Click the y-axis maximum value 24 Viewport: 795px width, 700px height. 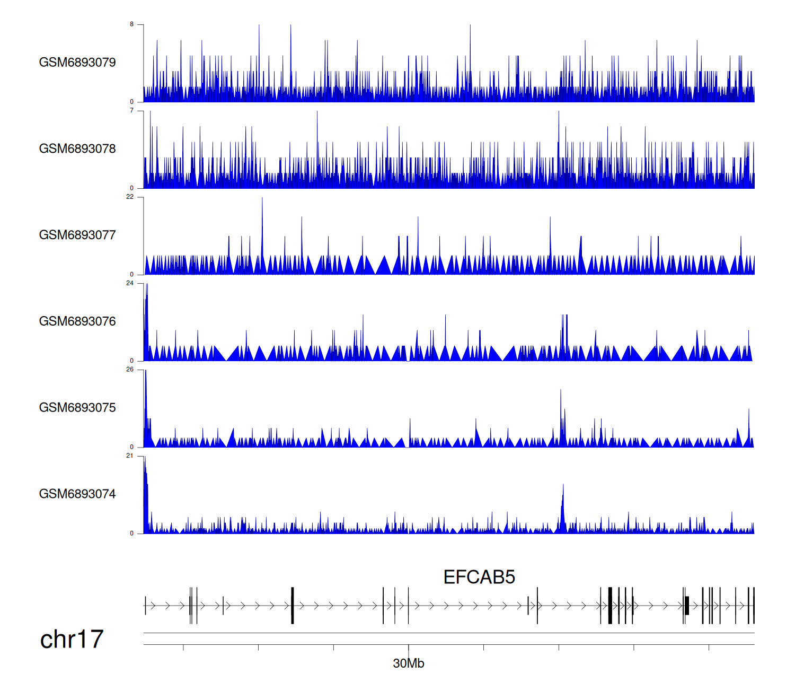point(130,283)
